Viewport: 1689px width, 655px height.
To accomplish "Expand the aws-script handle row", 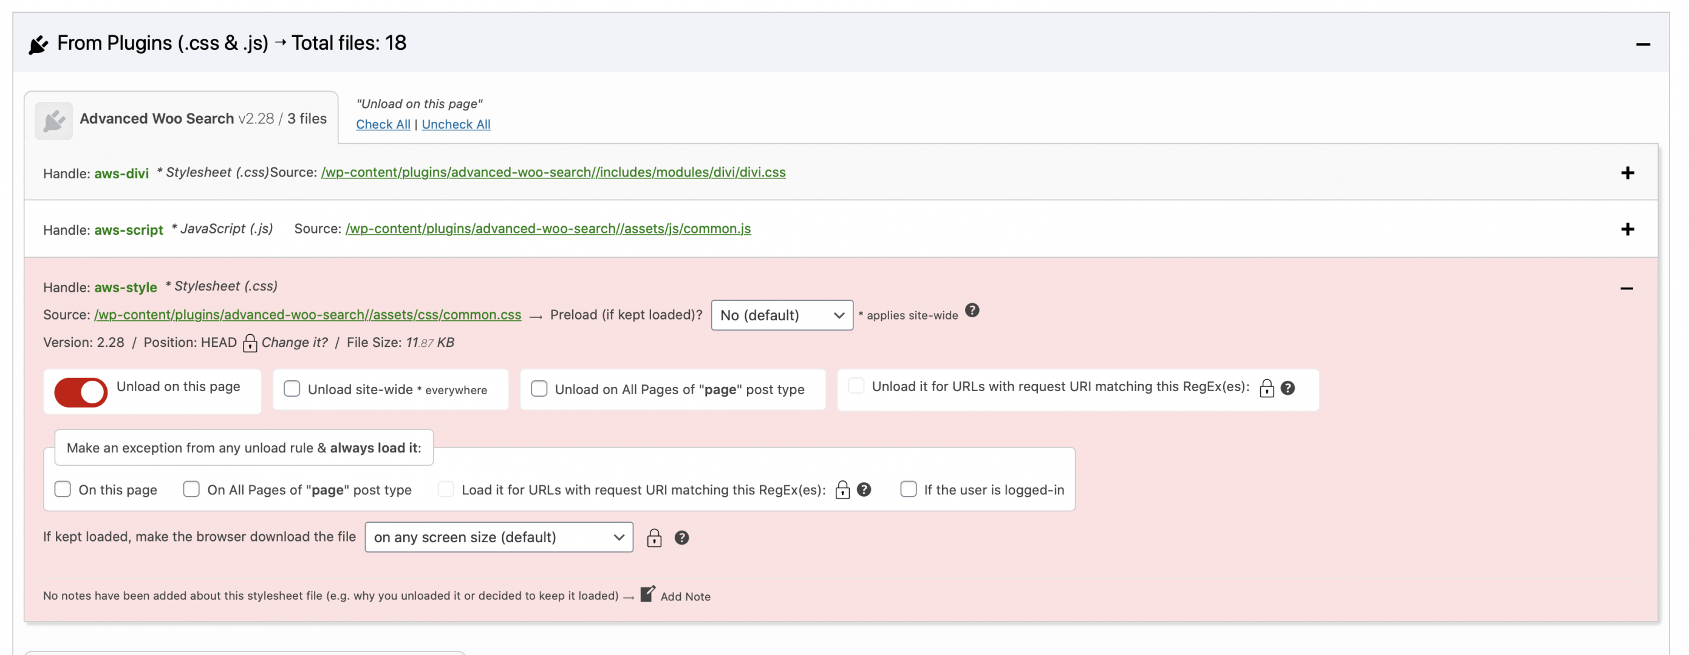I will coord(1626,229).
